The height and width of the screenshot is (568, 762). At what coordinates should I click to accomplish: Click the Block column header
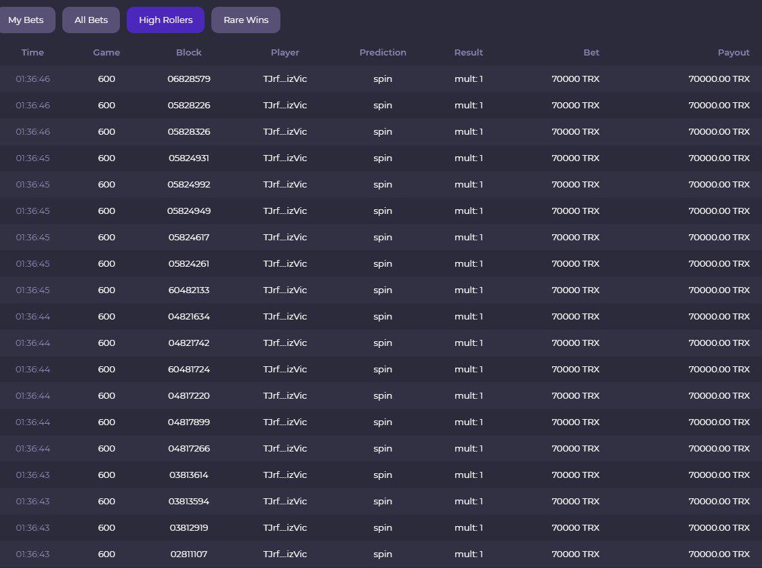[188, 53]
